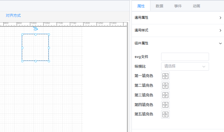Open the 纵横比 dropdown
This screenshot has height=132, width=224.
pyautogui.click(x=185, y=67)
